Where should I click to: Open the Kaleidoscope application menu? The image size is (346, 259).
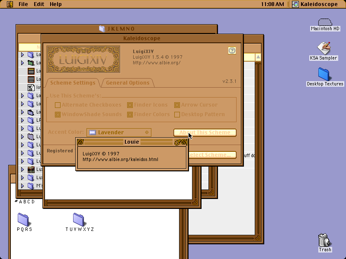pyautogui.click(x=315, y=4)
